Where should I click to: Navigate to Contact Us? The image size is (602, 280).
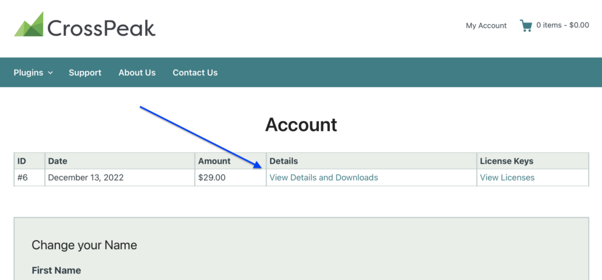pos(195,73)
